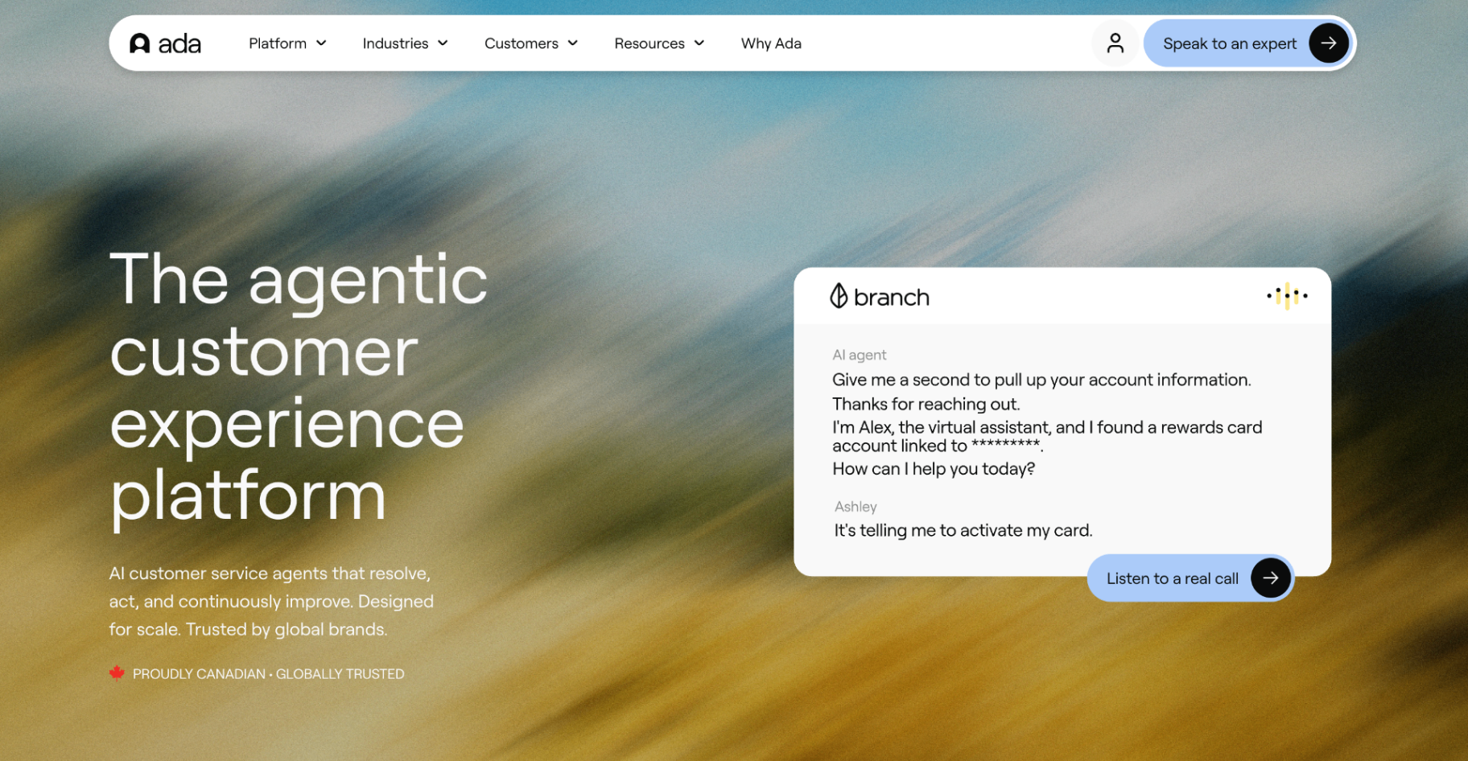Click the Resources menu label
1468x761 pixels.
coord(649,43)
